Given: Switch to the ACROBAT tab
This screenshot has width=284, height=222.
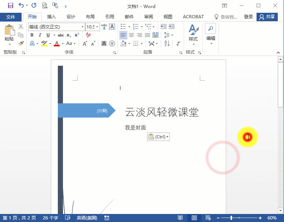Looking at the screenshot, I should click(193, 17).
